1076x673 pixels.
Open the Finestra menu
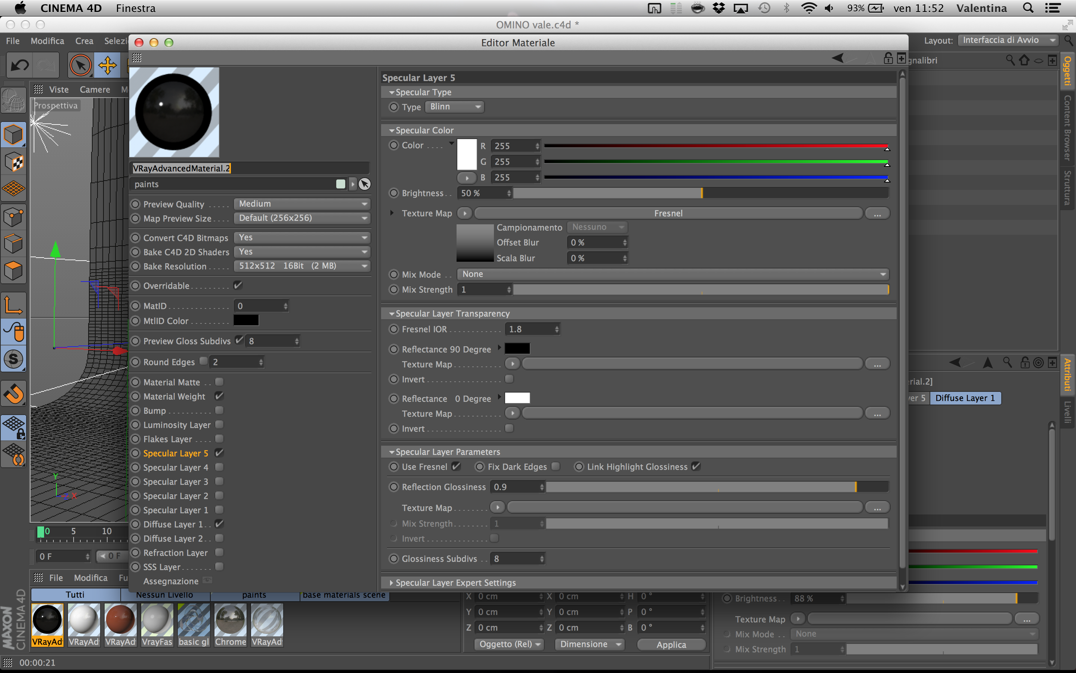(x=136, y=8)
